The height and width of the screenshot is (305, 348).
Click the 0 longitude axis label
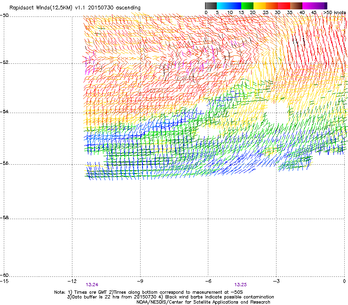(x=344, y=281)
